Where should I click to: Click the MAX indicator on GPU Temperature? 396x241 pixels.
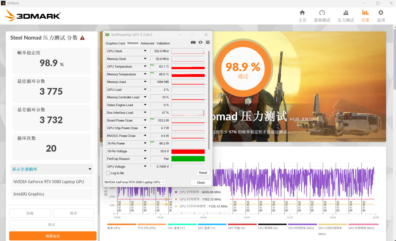click(152, 65)
